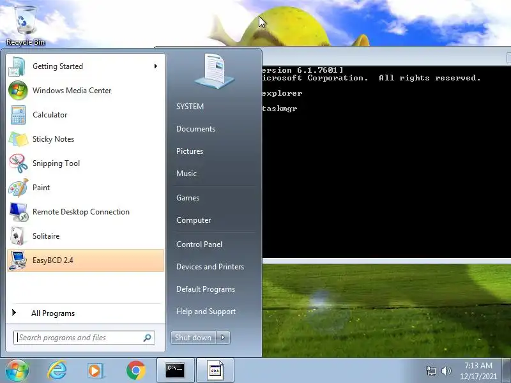Open Games folder
This screenshot has width=511, height=383.
pos(187,198)
